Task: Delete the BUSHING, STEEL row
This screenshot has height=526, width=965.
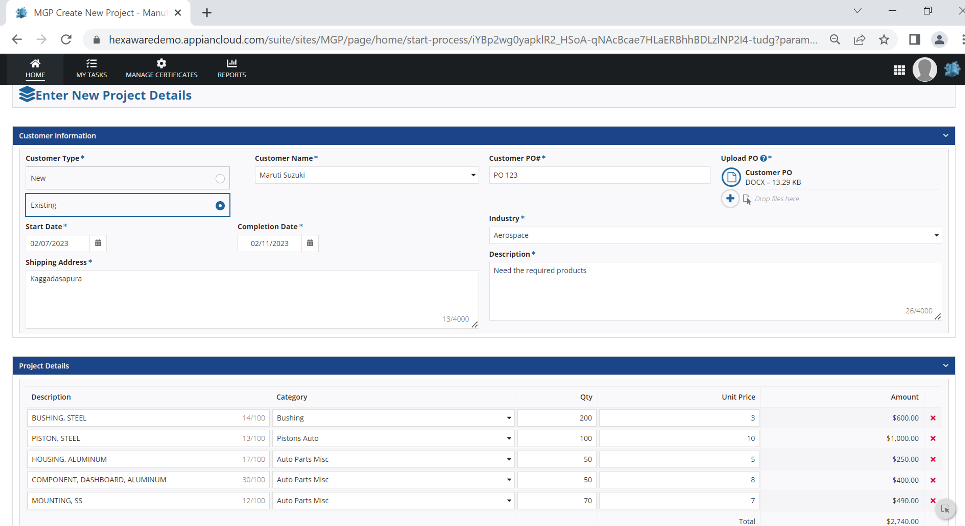Action: (933, 418)
